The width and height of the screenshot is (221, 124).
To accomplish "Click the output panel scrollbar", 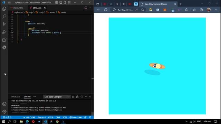I will coord(93,114).
